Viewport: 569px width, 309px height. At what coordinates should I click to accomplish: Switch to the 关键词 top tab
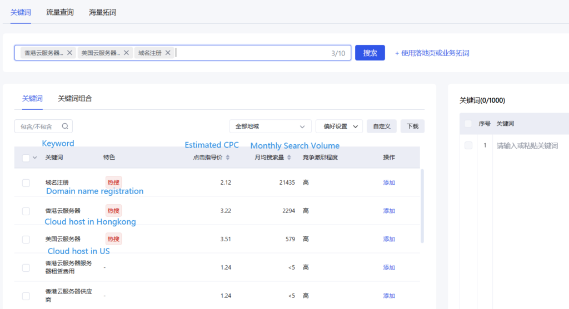pos(21,12)
